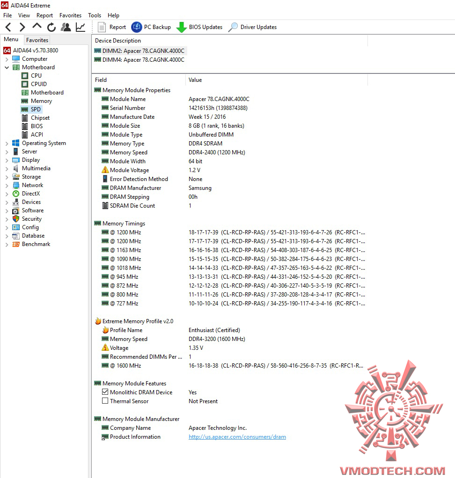Expand the Operating System node

tap(7, 143)
